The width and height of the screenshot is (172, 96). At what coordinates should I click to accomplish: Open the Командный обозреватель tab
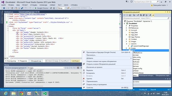point(146,75)
